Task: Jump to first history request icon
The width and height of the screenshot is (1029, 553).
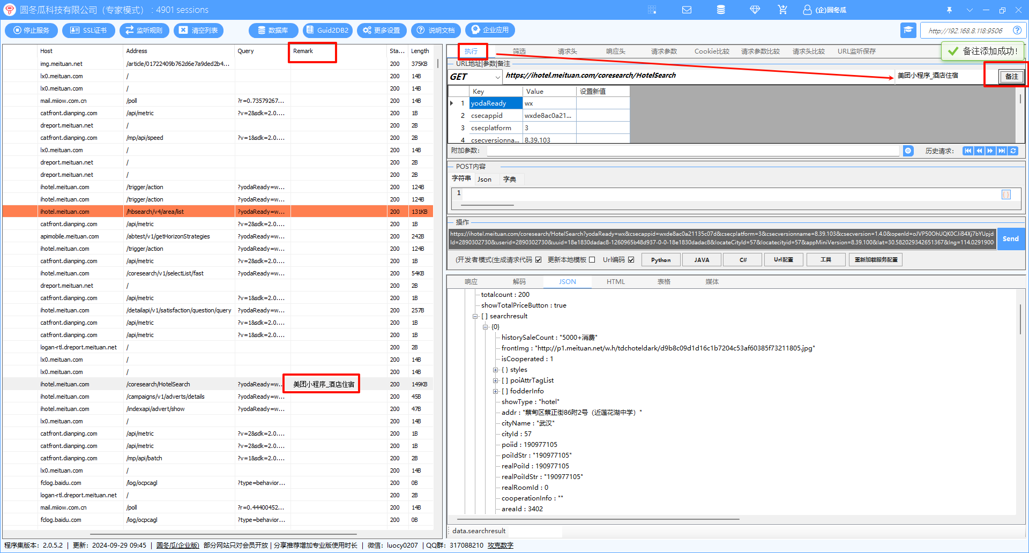Action: pyautogui.click(x=967, y=151)
